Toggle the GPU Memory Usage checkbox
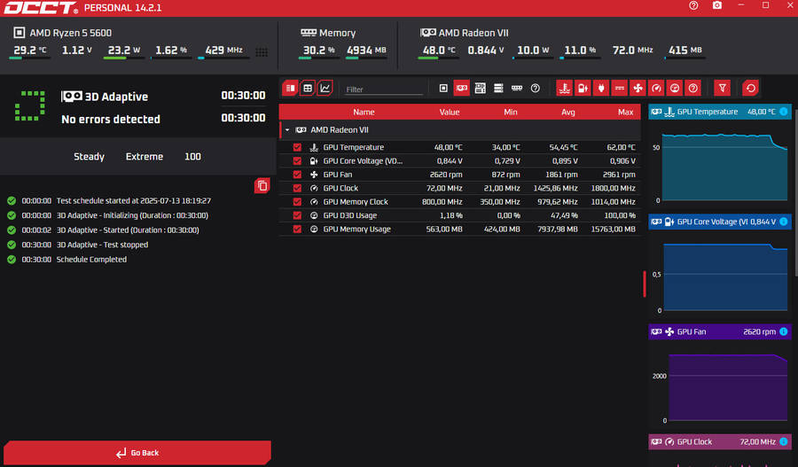Image resolution: width=798 pixels, height=467 pixels. tap(297, 230)
